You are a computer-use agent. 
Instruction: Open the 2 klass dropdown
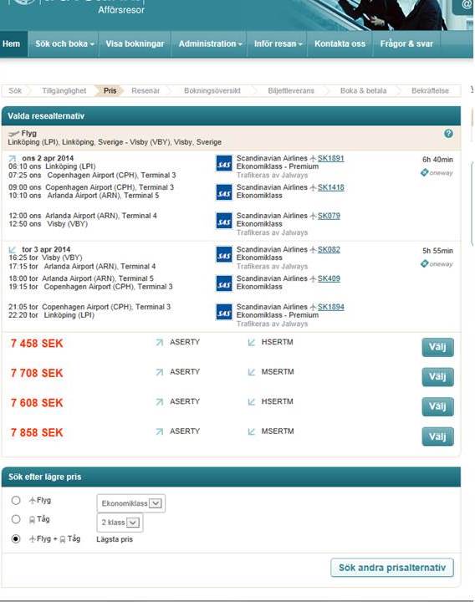[120, 523]
